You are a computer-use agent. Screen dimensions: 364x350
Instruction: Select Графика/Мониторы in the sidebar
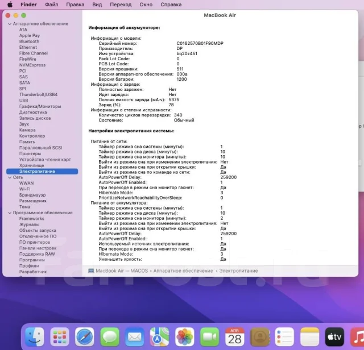(x=40, y=106)
